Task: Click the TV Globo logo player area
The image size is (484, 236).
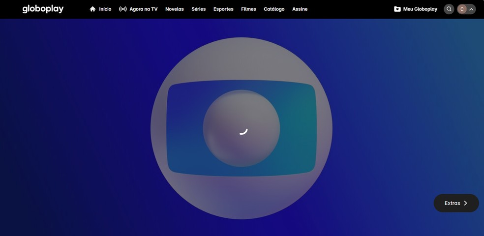Action: click(x=242, y=128)
